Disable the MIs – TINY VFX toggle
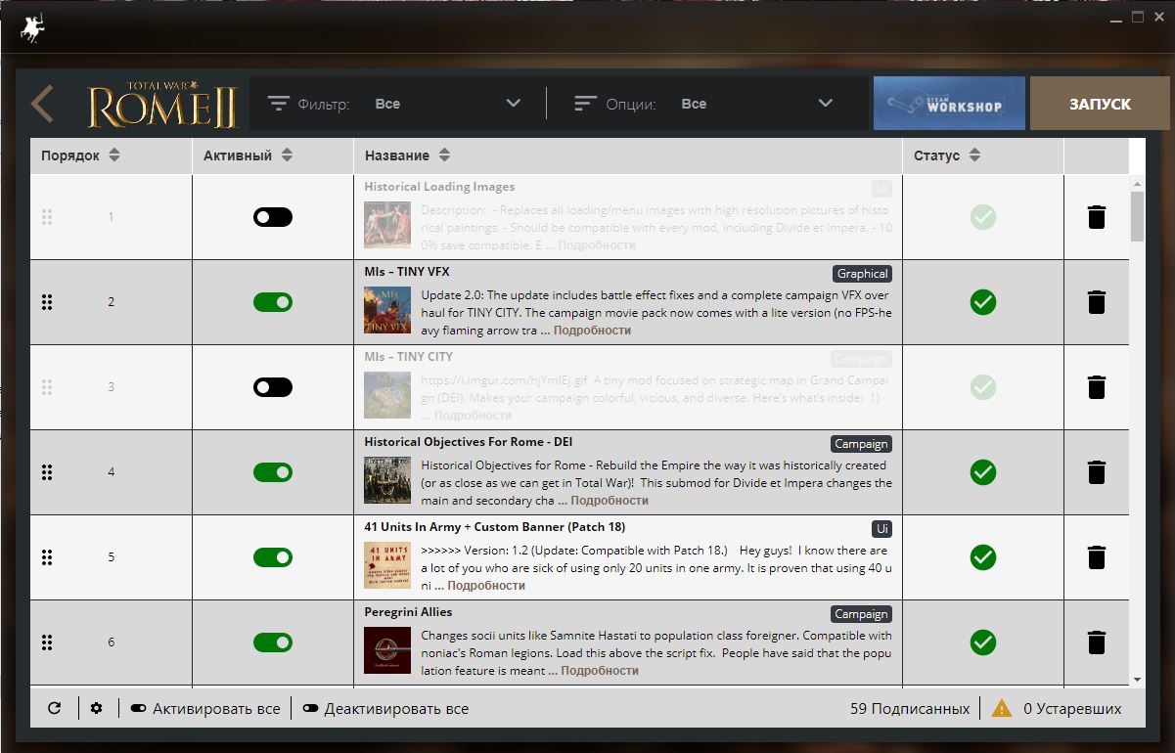The height and width of the screenshot is (753, 1175). 273,302
